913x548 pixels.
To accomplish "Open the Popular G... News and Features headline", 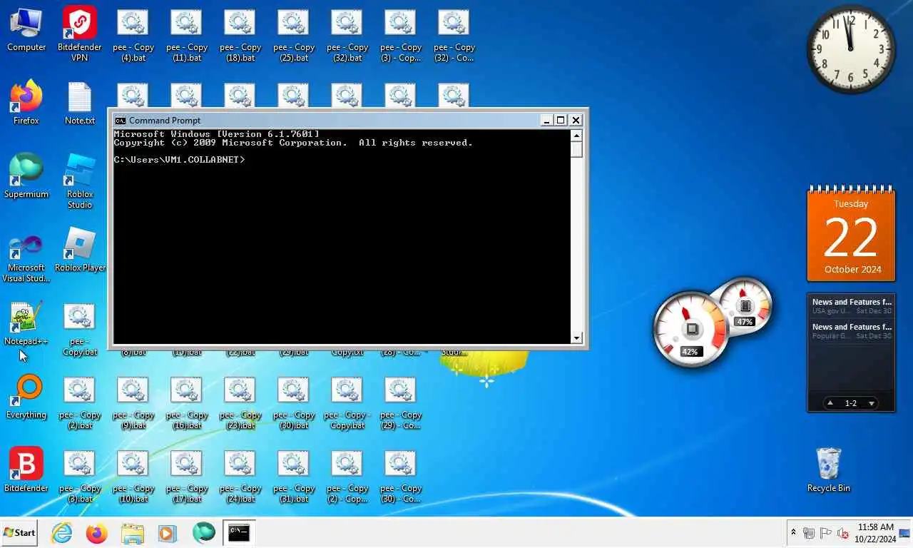I will point(852,331).
